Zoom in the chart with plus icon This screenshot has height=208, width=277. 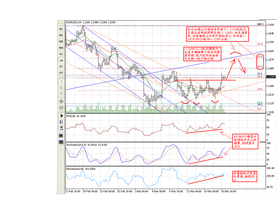(x=61, y=101)
